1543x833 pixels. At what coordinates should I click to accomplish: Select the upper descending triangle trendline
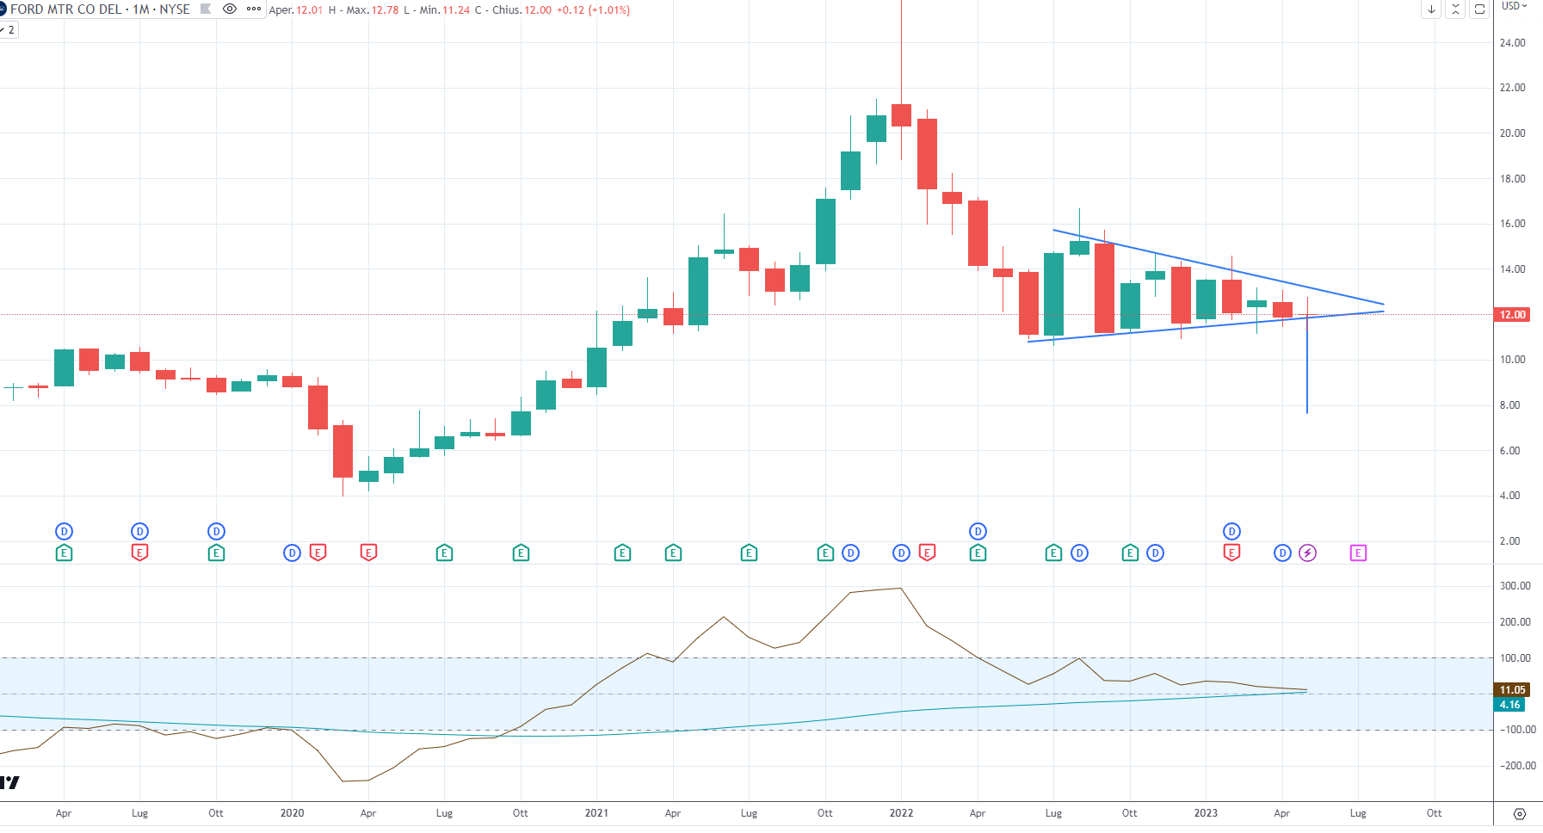click(x=1218, y=267)
